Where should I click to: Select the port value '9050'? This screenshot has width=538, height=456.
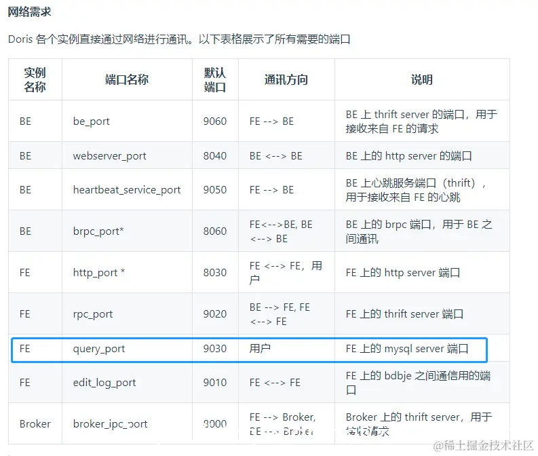click(x=215, y=190)
